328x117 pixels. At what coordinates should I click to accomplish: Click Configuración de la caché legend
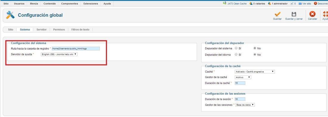[222, 66]
